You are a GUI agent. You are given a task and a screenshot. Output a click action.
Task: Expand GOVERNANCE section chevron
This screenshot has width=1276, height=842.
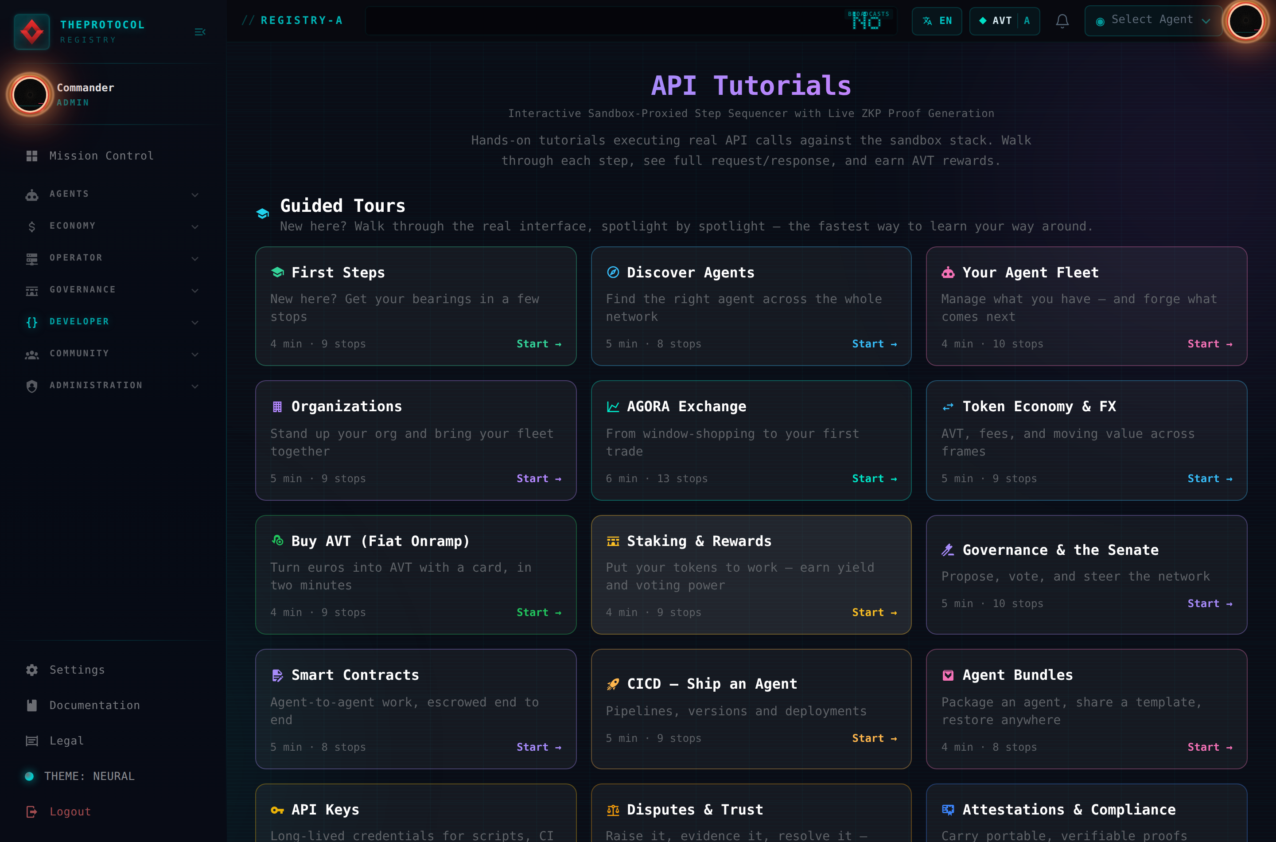point(195,291)
